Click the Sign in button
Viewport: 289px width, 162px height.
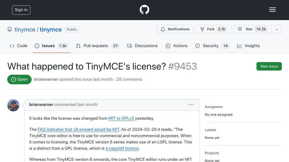tap(21, 10)
